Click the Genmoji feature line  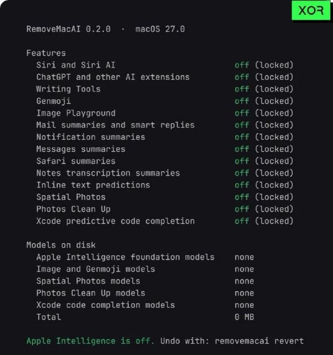(x=165, y=101)
